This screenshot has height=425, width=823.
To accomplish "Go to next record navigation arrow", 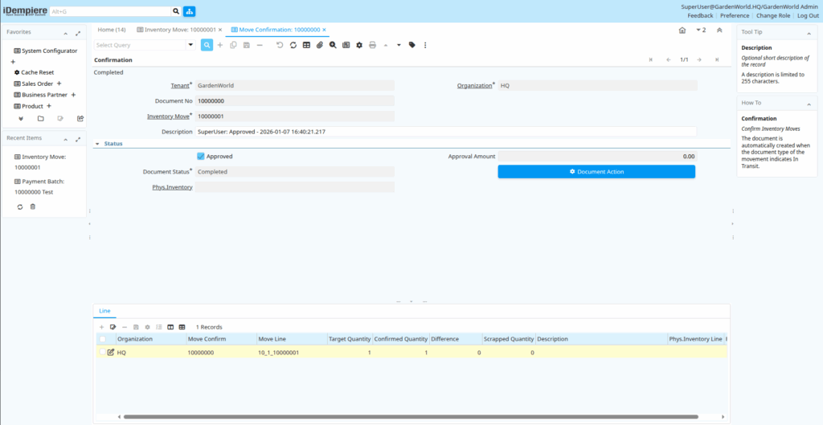I will (699, 59).
